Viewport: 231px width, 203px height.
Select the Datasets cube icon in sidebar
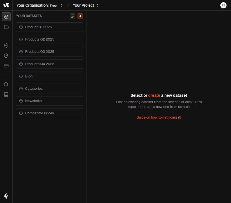(6, 17)
